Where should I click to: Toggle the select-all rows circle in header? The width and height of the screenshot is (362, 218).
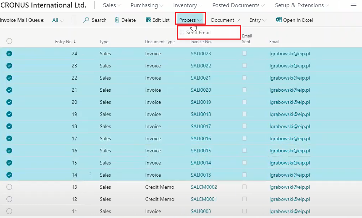pos(9,41)
